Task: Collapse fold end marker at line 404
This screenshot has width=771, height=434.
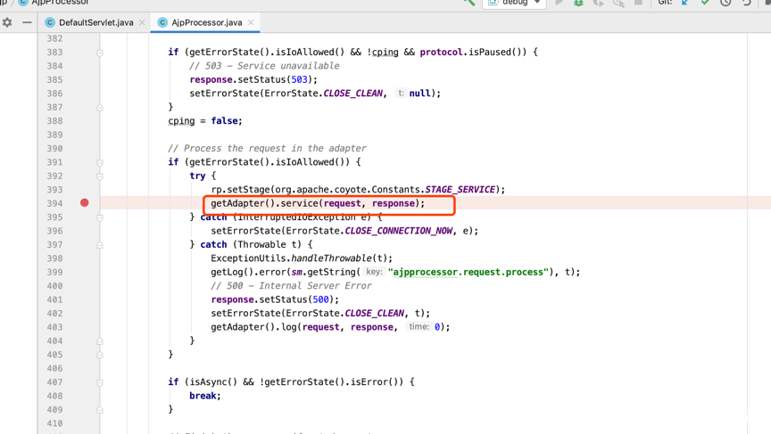Action: [100, 340]
